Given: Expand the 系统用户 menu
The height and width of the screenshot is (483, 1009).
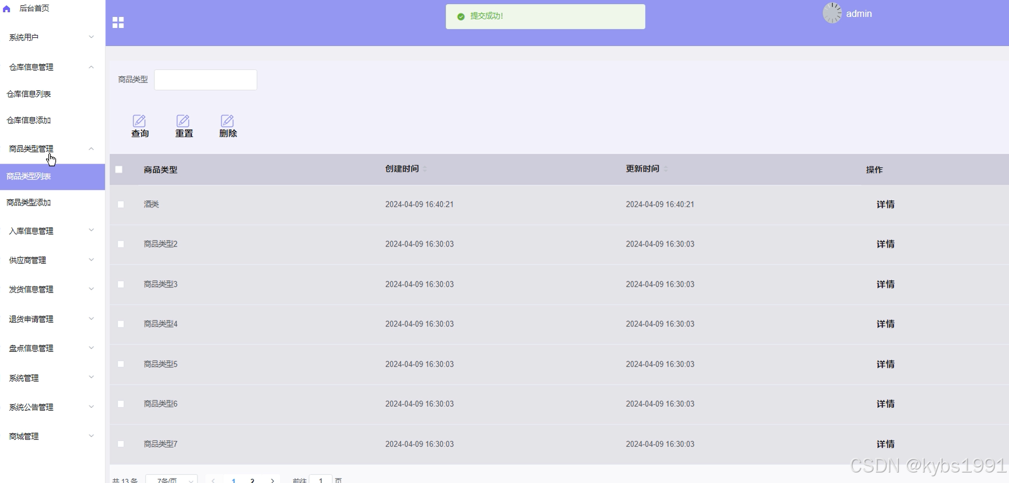Looking at the screenshot, I should point(52,37).
